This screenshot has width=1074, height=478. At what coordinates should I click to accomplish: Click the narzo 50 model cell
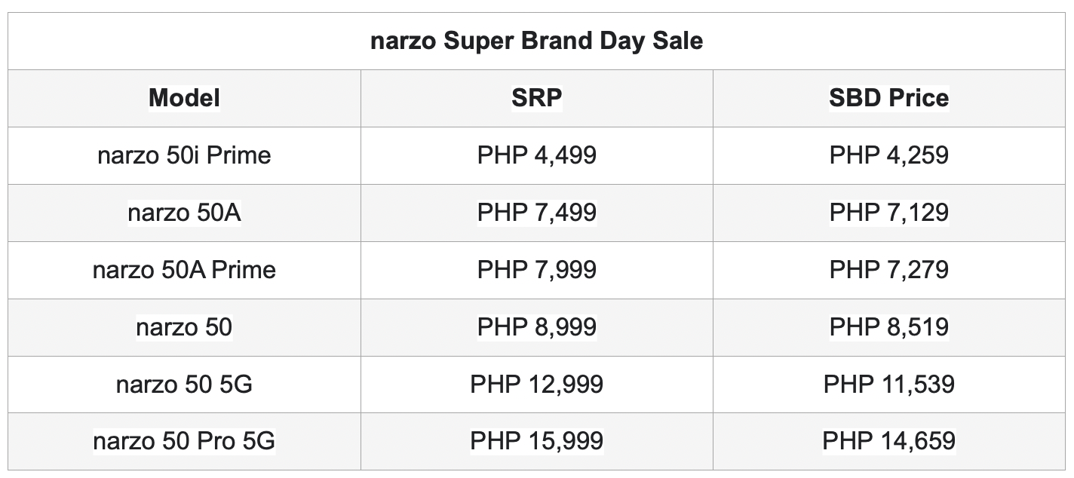pos(184,327)
